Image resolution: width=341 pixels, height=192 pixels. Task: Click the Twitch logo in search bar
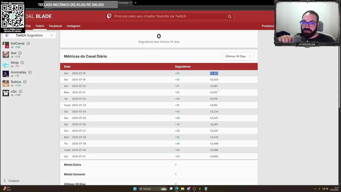pyautogui.click(x=109, y=16)
